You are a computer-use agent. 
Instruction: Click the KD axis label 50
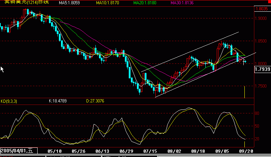(x=257, y=126)
